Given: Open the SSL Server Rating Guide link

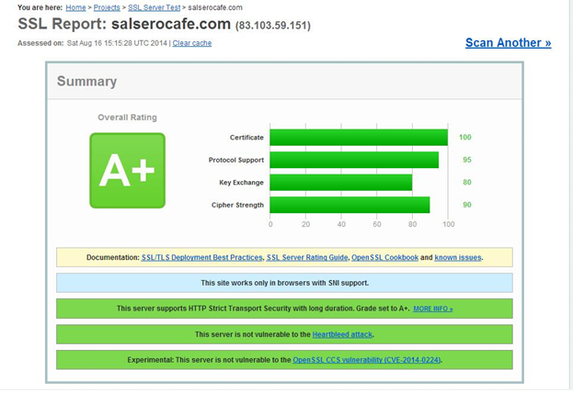Looking at the screenshot, I should [x=307, y=257].
